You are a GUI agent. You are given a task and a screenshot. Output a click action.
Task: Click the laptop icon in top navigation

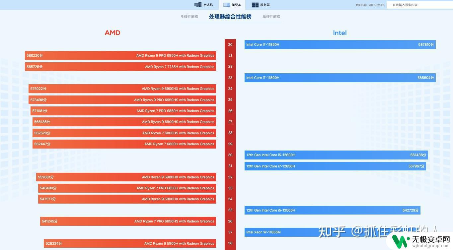(227, 5)
